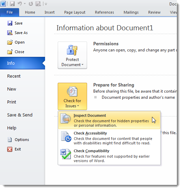
Task: Click the Save As icon in the sidebar
Action: pos(10,33)
